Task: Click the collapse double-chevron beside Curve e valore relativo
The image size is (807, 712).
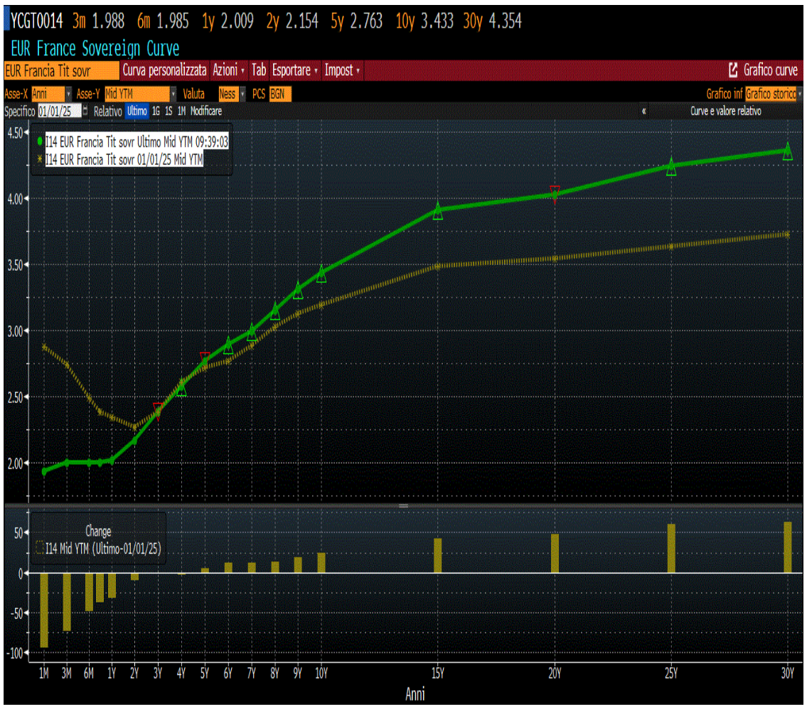Action: click(644, 111)
